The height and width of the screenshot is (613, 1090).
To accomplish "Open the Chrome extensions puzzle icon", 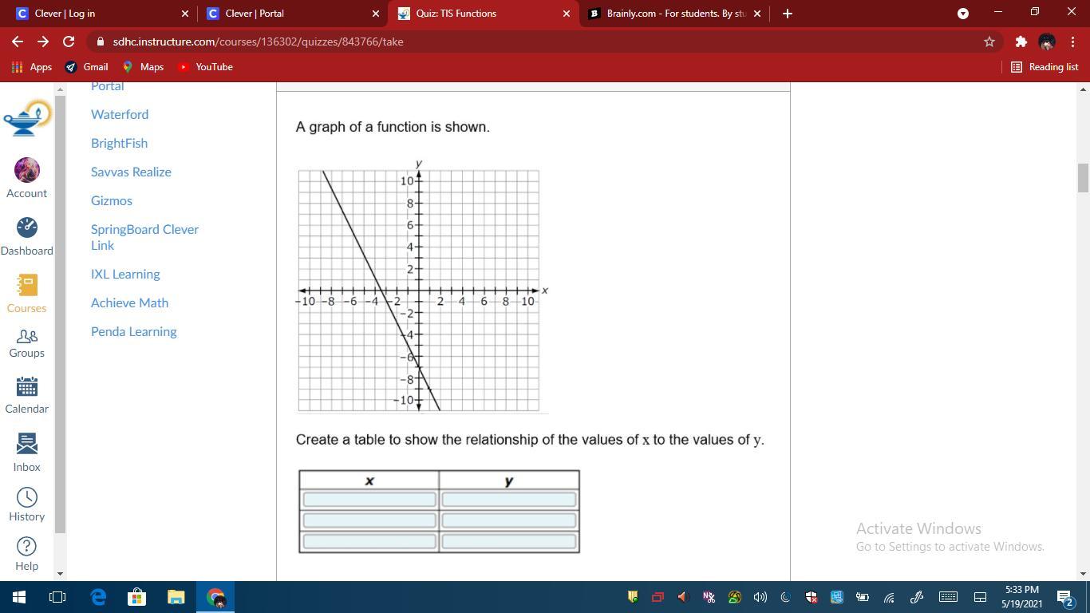I will pos(1021,42).
